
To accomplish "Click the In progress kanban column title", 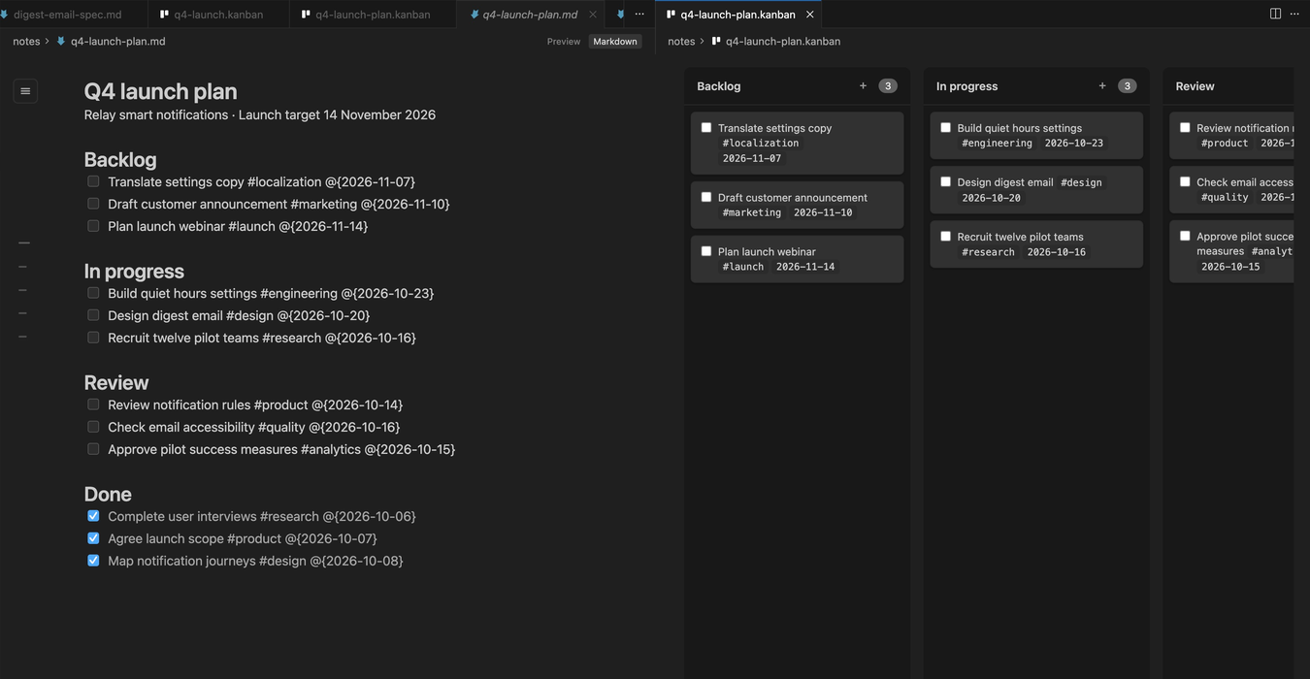I will (x=966, y=86).
